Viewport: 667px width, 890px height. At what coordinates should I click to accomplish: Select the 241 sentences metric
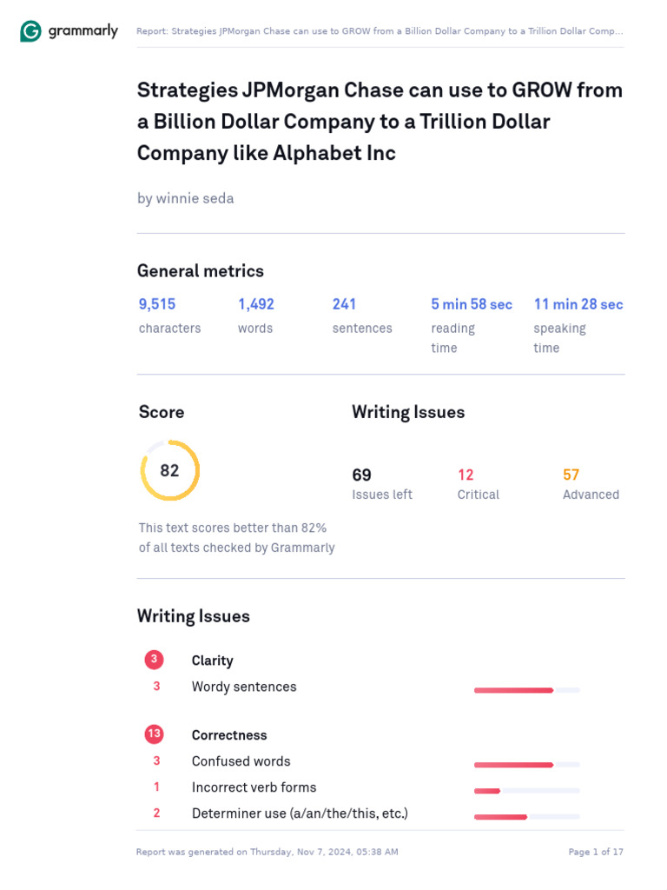(344, 304)
